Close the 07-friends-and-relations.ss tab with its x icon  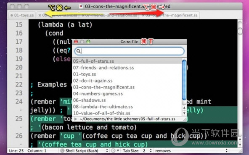(x=83, y=15)
